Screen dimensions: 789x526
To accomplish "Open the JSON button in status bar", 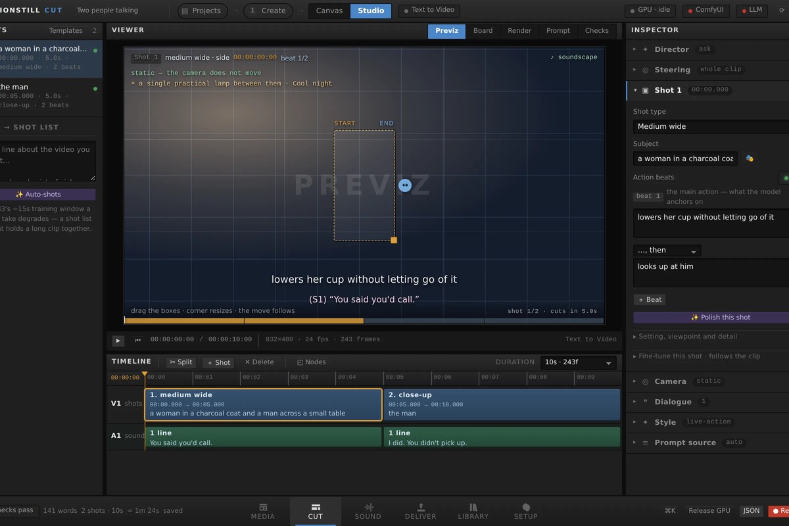I will [x=752, y=511].
